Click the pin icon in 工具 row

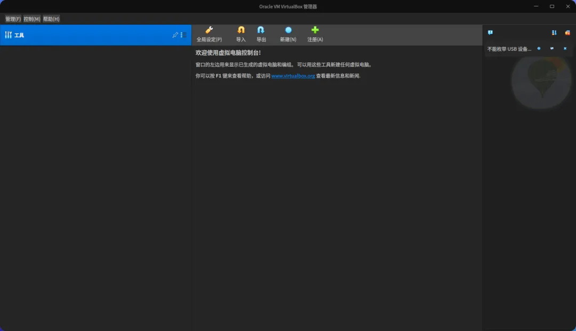click(x=175, y=35)
